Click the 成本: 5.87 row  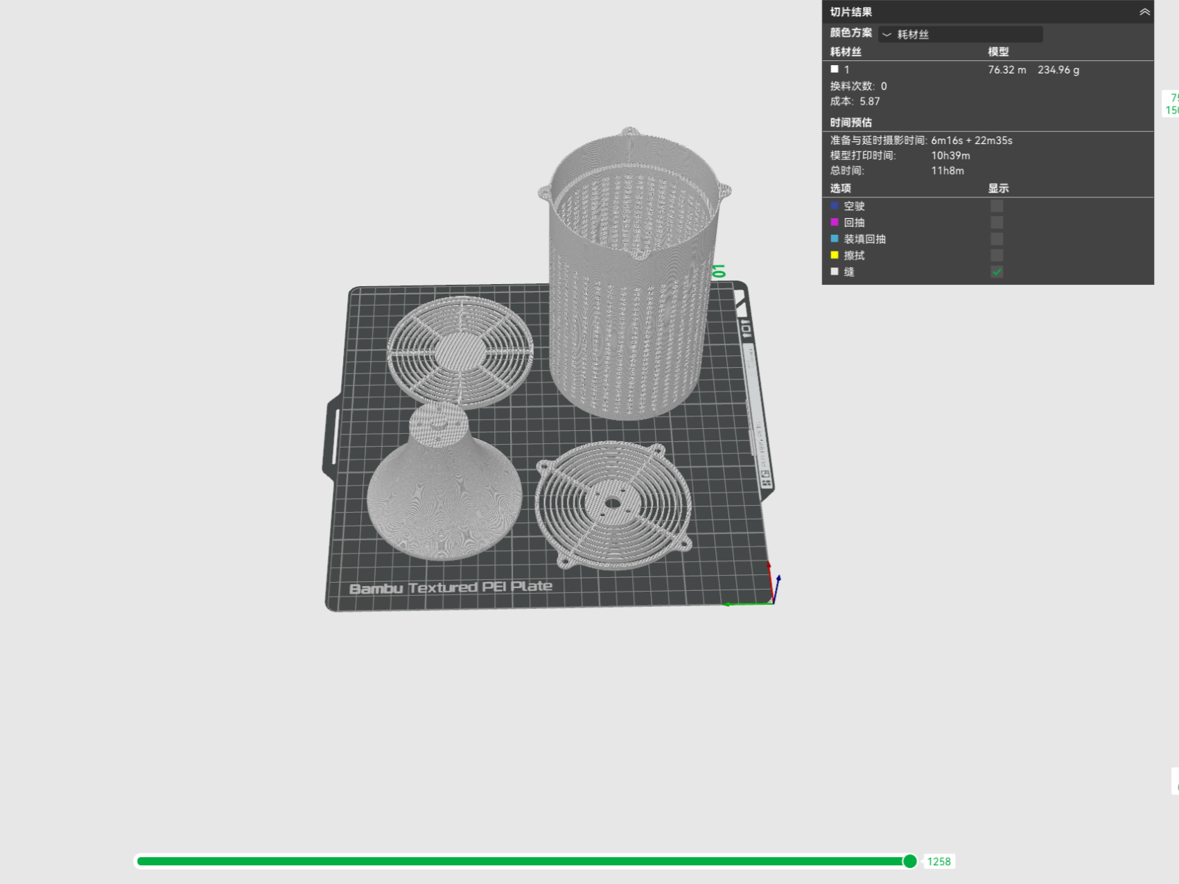pyautogui.click(x=855, y=101)
